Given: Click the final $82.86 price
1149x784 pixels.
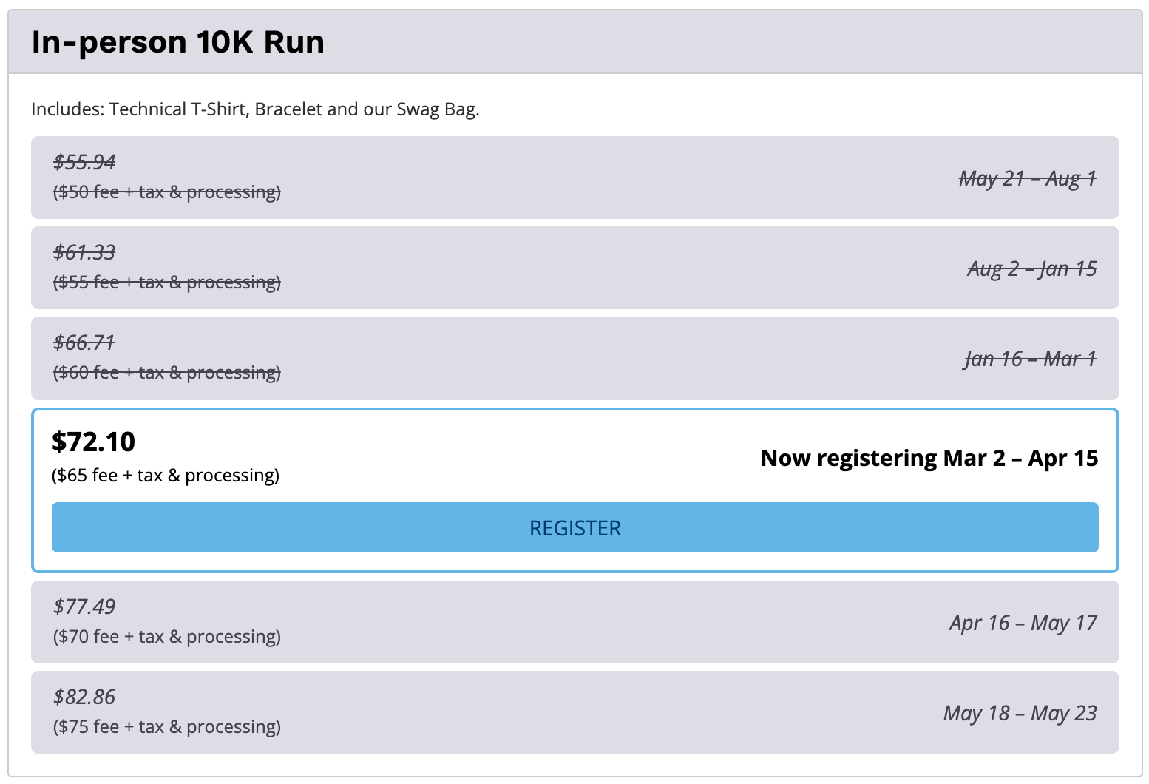Looking at the screenshot, I should 84,697.
